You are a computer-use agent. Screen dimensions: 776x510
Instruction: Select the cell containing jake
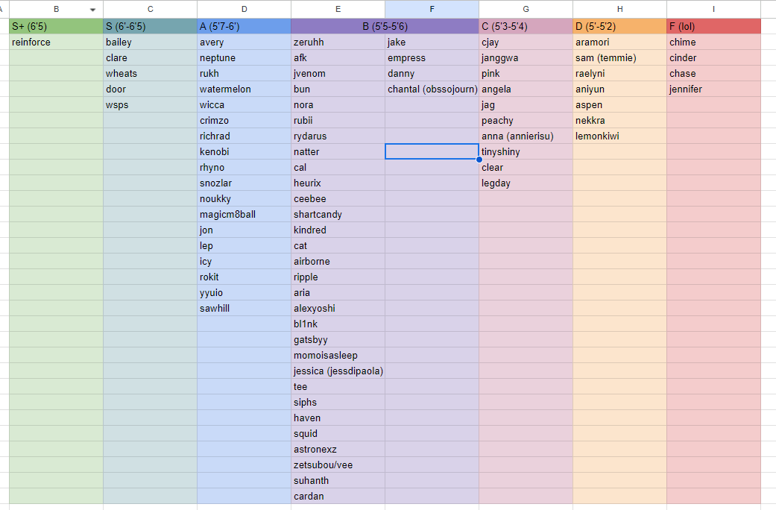432,42
